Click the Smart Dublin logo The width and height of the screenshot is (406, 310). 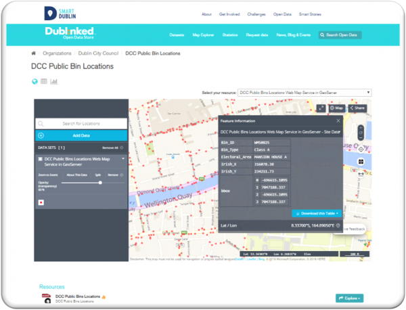pos(60,14)
